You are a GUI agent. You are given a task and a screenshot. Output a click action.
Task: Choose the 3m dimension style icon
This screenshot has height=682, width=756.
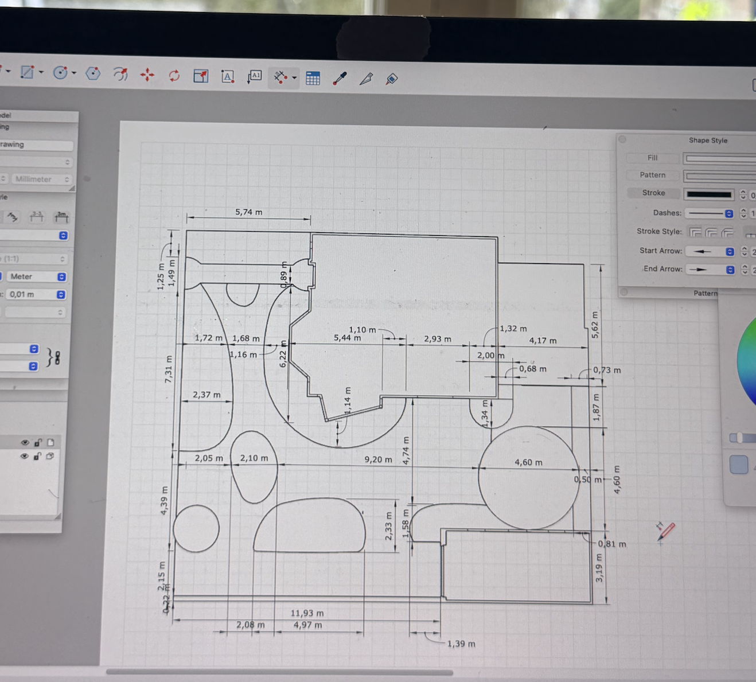tap(61, 217)
